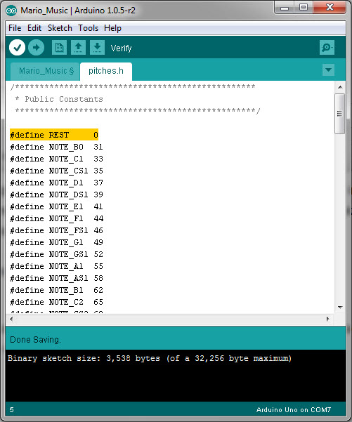The height and width of the screenshot is (422, 352).
Task: Close the Arduino window
Action: (330, 8)
